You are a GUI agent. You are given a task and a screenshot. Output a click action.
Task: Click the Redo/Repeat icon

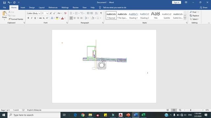(14, 2)
